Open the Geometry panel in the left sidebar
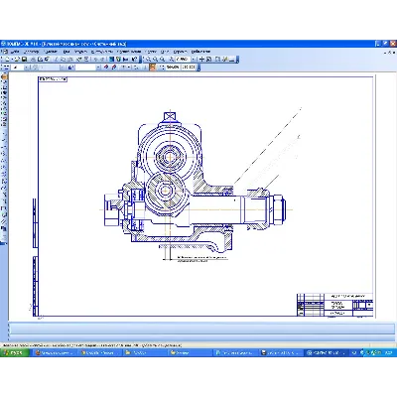 click(4, 76)
